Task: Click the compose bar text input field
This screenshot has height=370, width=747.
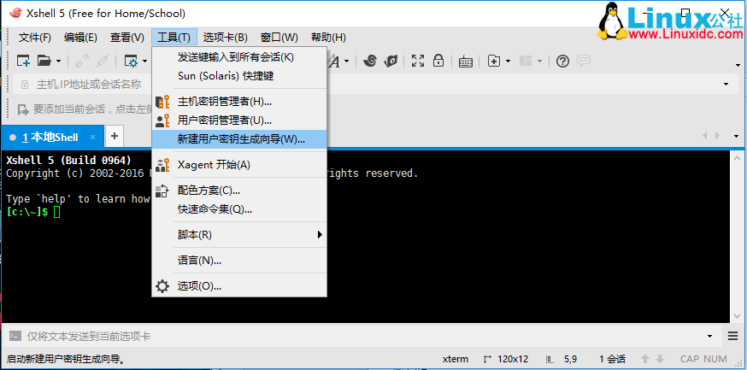Action: pyautogui.click(x=364, y=336)
